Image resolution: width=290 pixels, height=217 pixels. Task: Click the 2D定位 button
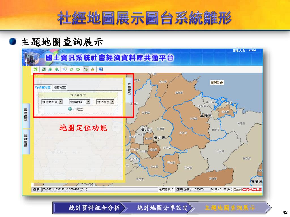[x=75, y=109]
